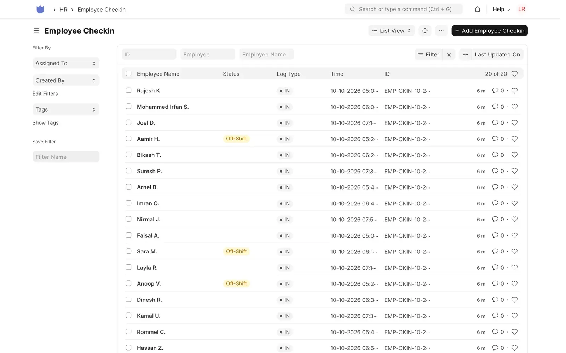Click Edit Filters link
Image resolution: width=566 pixels, height=353 pixels.
45,94
